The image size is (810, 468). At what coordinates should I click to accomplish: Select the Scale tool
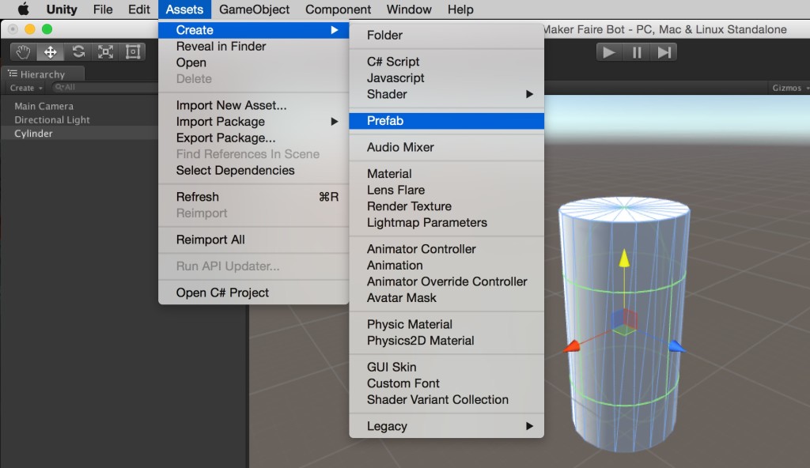(x=105, y=52)
